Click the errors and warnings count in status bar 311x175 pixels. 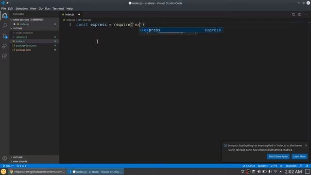pyautogui.click(x=21, y=166)
